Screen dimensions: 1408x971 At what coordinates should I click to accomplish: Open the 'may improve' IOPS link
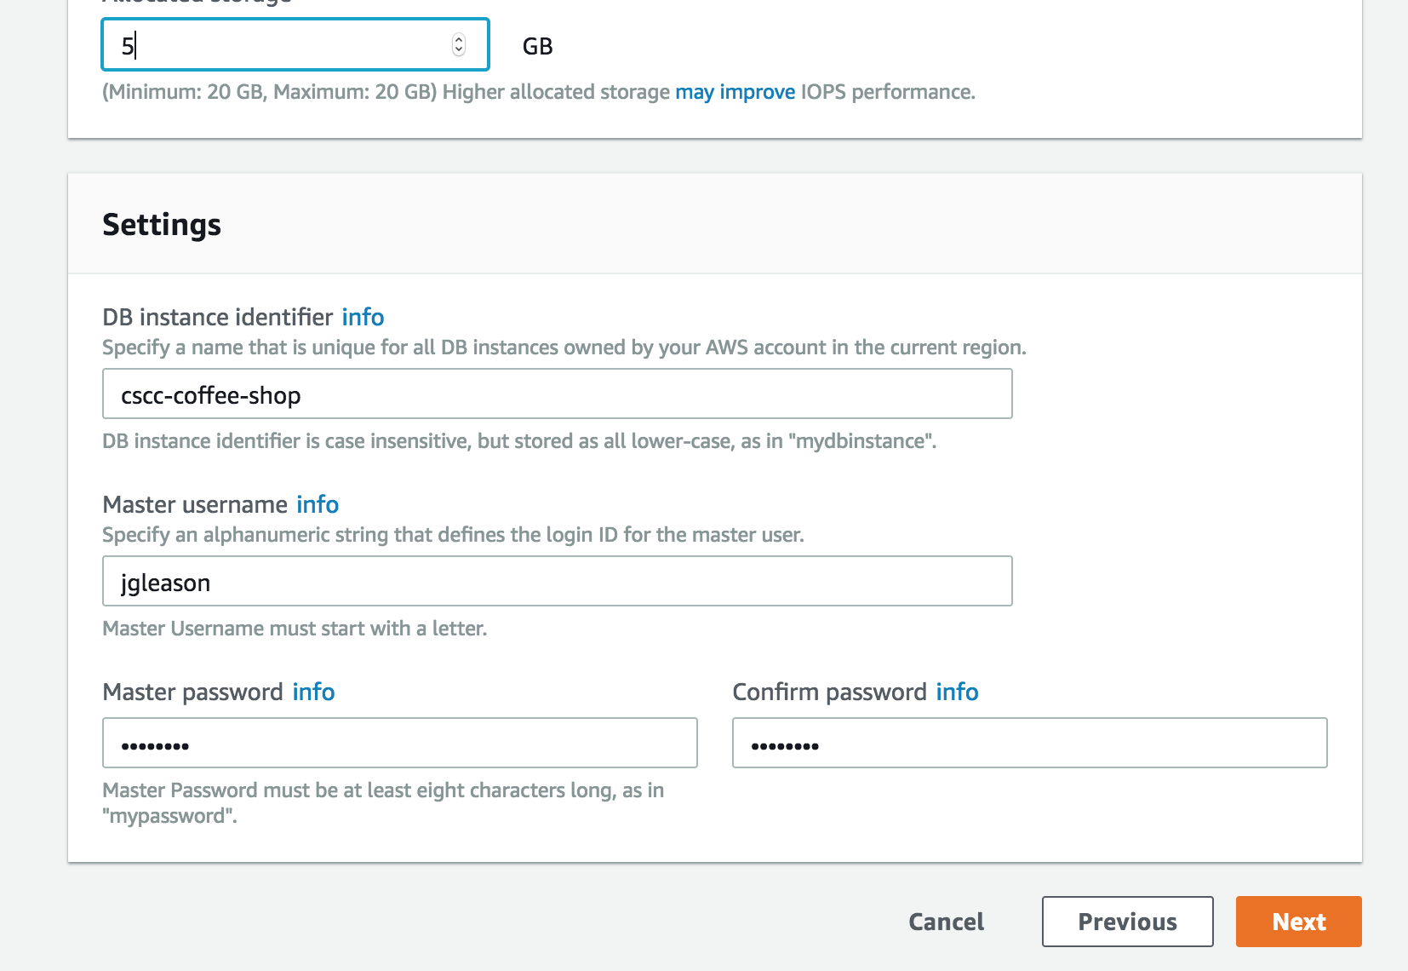(x=735, y=92)
